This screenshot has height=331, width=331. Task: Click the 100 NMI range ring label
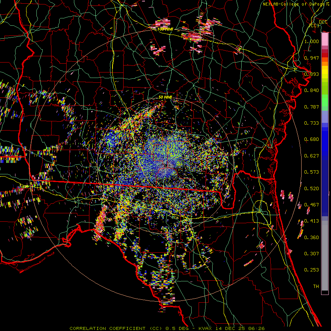click(x=165, y=29)
